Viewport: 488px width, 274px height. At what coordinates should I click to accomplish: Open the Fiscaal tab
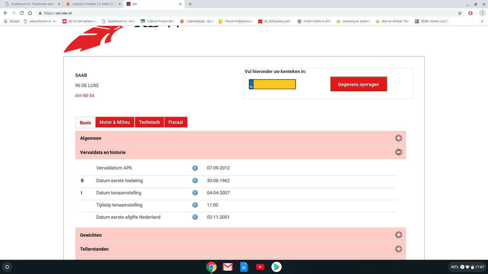tap(176, 122)
